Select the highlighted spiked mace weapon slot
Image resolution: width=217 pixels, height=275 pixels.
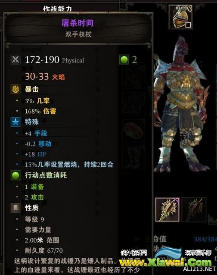[x=167, y=209]
